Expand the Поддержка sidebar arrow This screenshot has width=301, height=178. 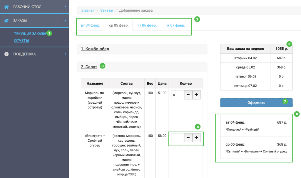[x=65, y=54]
